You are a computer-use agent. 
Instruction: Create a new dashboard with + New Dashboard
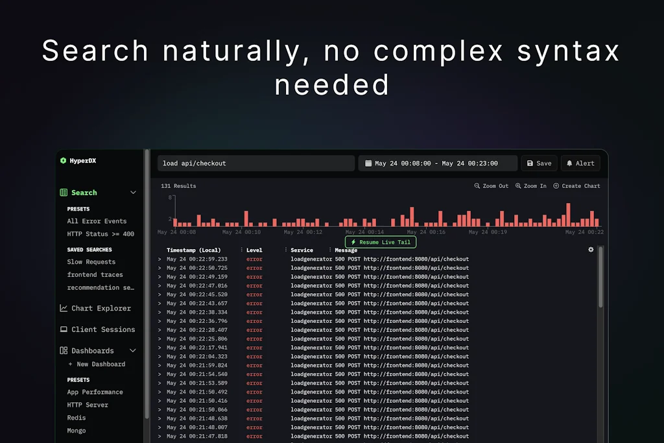click(99, 364)
